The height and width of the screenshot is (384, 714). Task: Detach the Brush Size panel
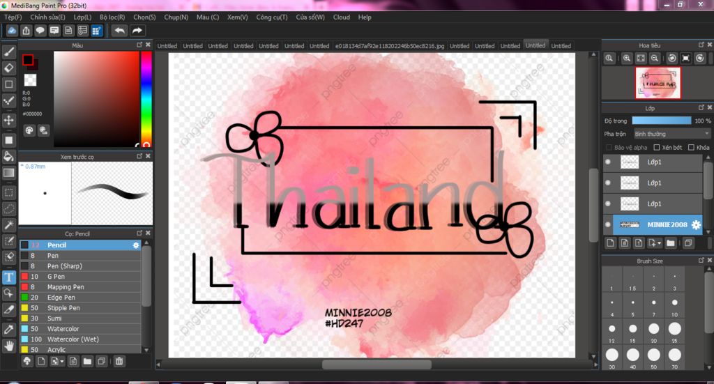point(701,260)
